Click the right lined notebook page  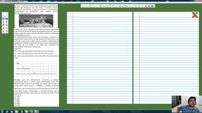pos(166,58)
